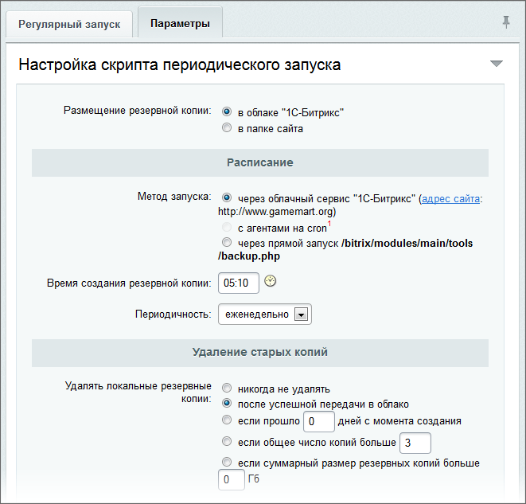Screen dimensions: 526x504
Task: Choose если суммарный размер радио option
Action: [x=227, y=462]
